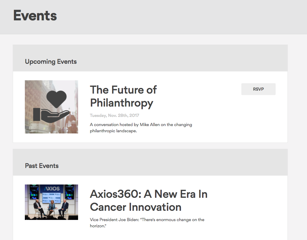Click the heart icon in philanthropy image
The width and height of the screenshot is (307, 240).
point(56,97)
